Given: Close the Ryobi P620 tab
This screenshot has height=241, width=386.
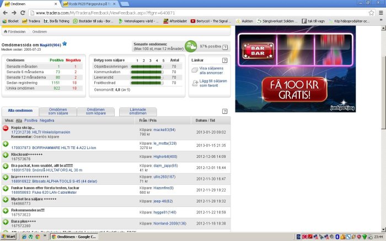Looking at the screenshot, I should click(114, 4).
